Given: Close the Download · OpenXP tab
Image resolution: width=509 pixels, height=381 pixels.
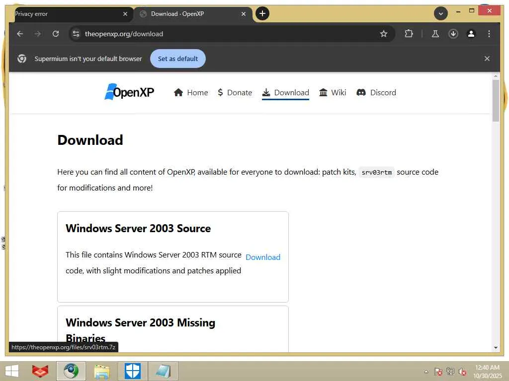Looking at the screenshot, I should (x=244, y=14).
